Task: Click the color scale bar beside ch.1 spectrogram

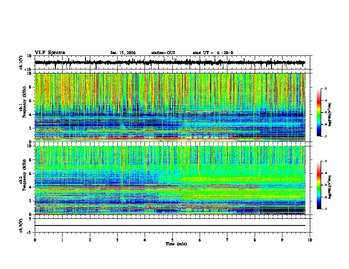Action: [x=319, y=113]
